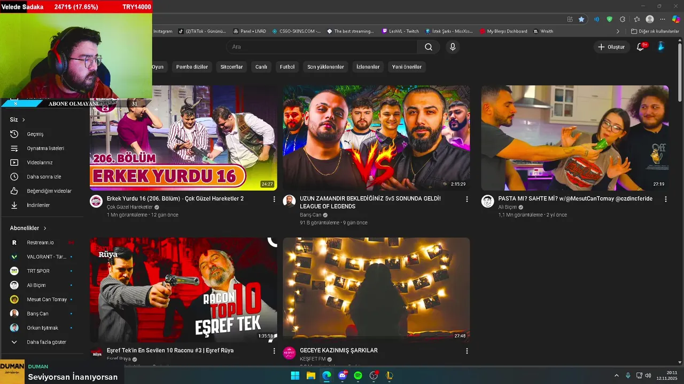Open Orkun Işıtmak subscription channel
This screenshot has height=384, width=684.
tap(43, 328)
